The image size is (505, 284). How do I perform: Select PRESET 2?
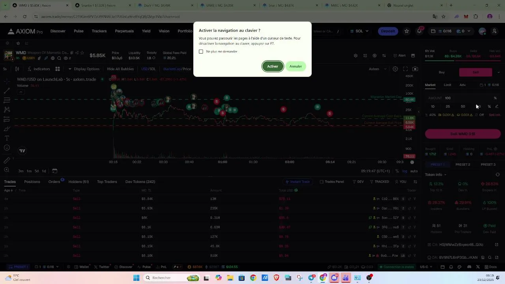(x=463, y=164)
